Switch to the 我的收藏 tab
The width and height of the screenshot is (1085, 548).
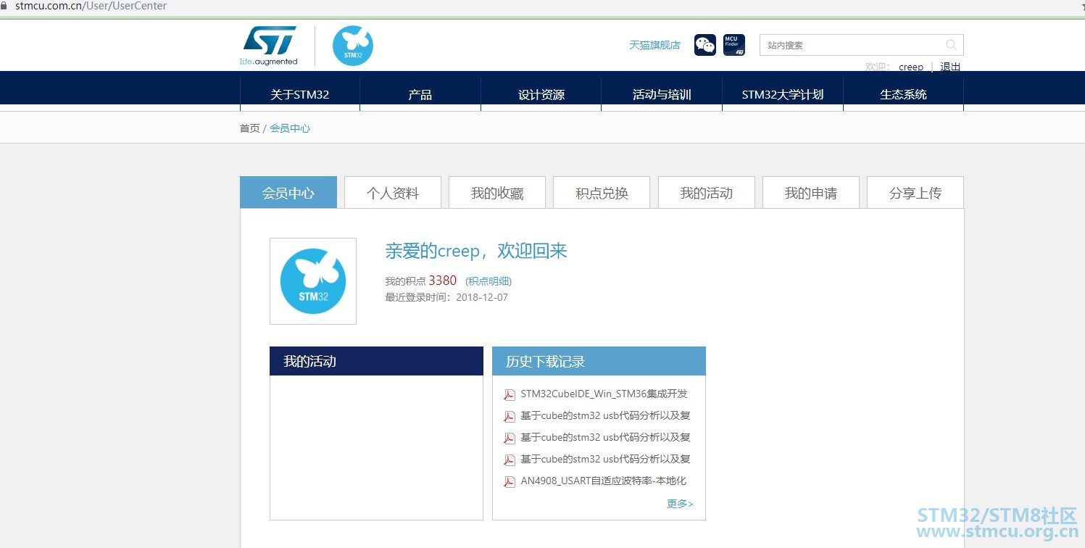click(x=497, y=193)
